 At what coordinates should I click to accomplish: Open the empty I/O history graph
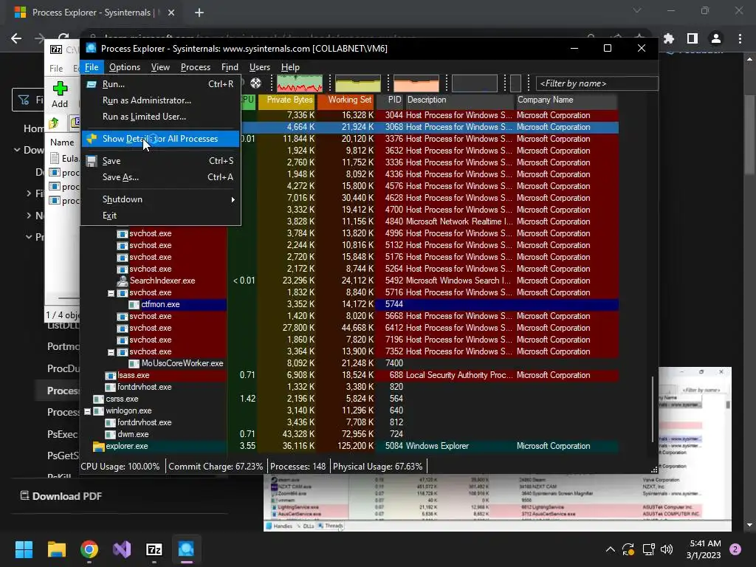pos(475,83)
